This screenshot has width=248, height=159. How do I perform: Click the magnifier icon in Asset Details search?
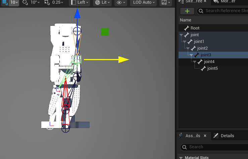[185, 147]
